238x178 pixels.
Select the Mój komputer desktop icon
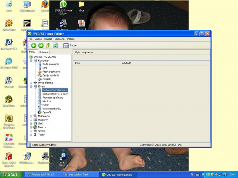click(x=27, y=6)
